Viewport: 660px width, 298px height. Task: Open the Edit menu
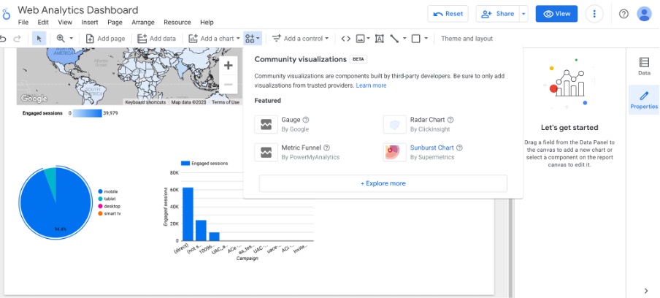tap(43, 23)
